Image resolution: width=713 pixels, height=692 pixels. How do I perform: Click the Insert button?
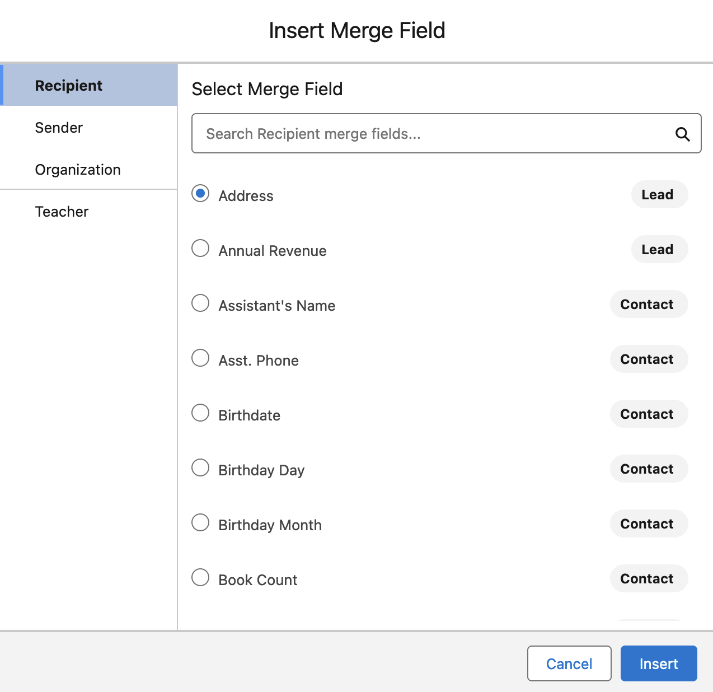[x=659, y=663]
